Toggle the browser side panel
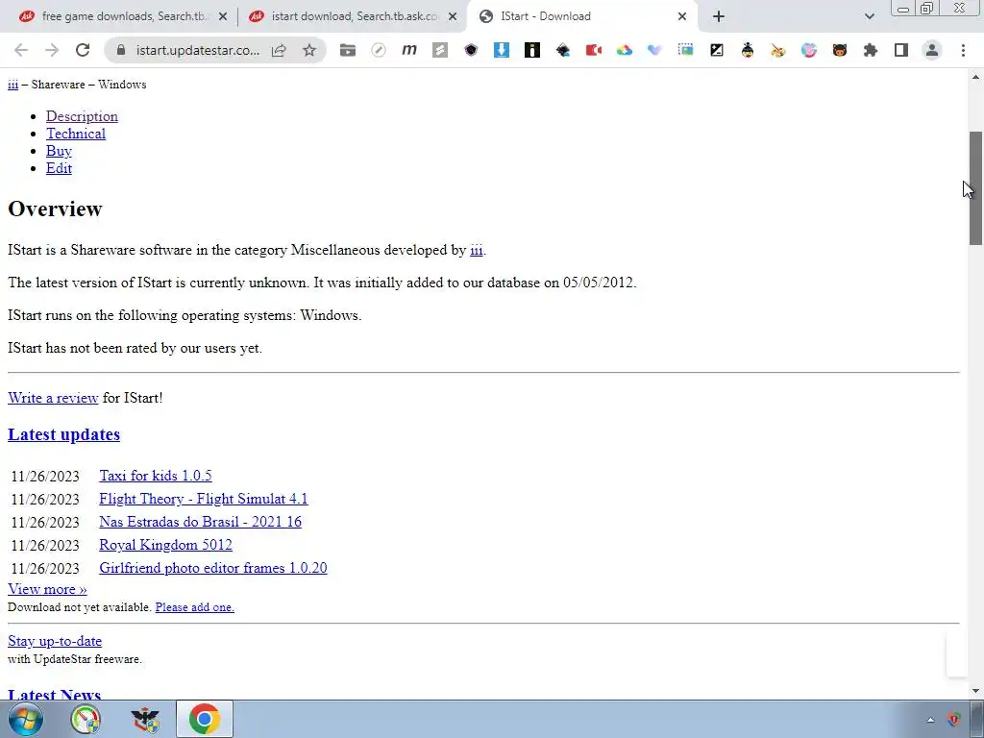The image size is (984, 738). click(x=901, y=50)
